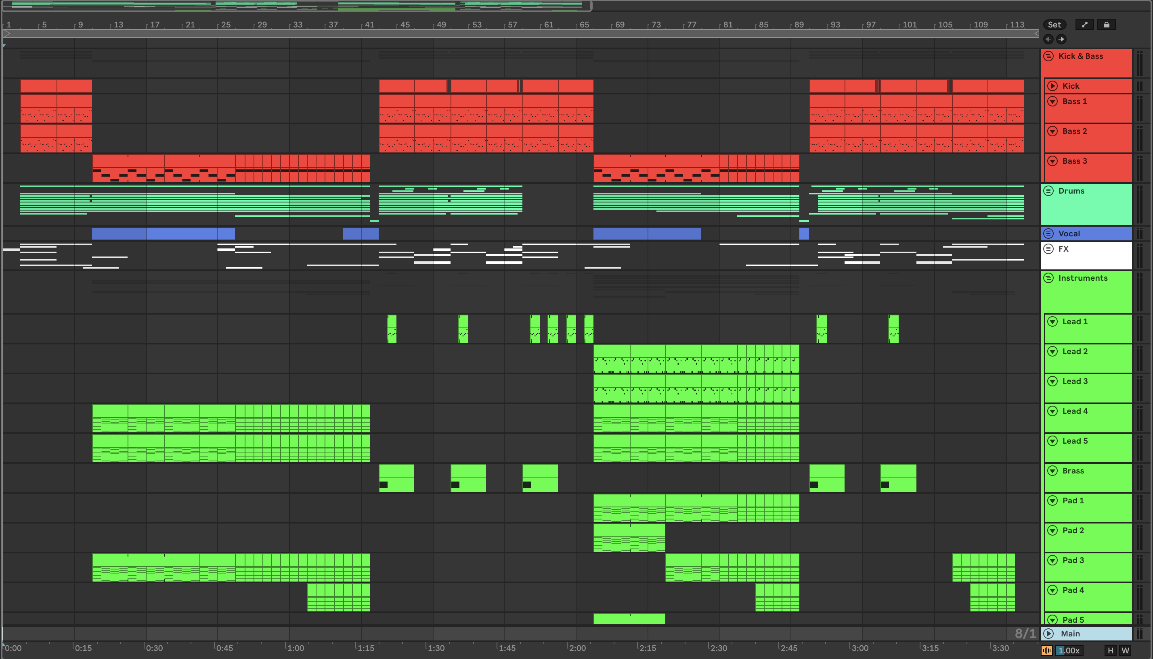This screenshot has width=1153, height=659.
Task: Fold the Drums group icon
Action: pos(1049,191)
